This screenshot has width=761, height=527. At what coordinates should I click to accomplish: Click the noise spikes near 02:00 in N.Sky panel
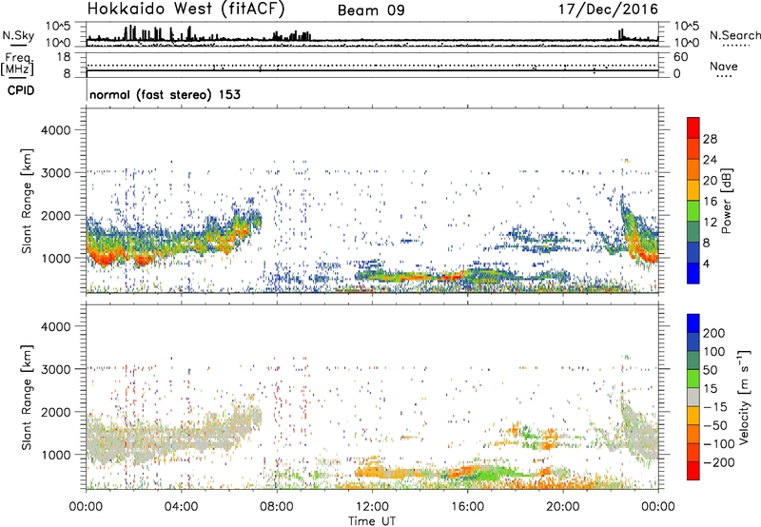pyautogui.click(x=131, y=33)
